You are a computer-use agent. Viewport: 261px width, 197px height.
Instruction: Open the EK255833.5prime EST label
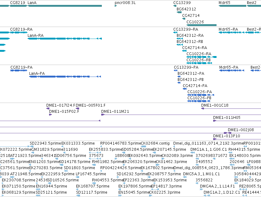pyautogui.click(x=106, y=150)
